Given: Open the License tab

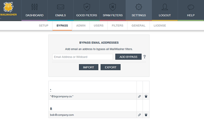Looking at the screenshot, I should (x=160, y=26).
